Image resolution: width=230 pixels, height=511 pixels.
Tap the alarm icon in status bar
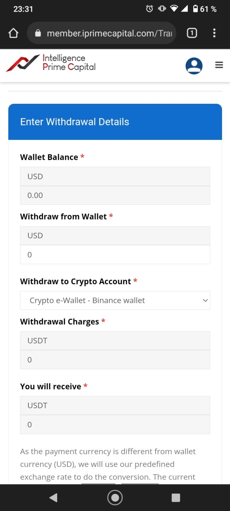[x=149, y=9]
